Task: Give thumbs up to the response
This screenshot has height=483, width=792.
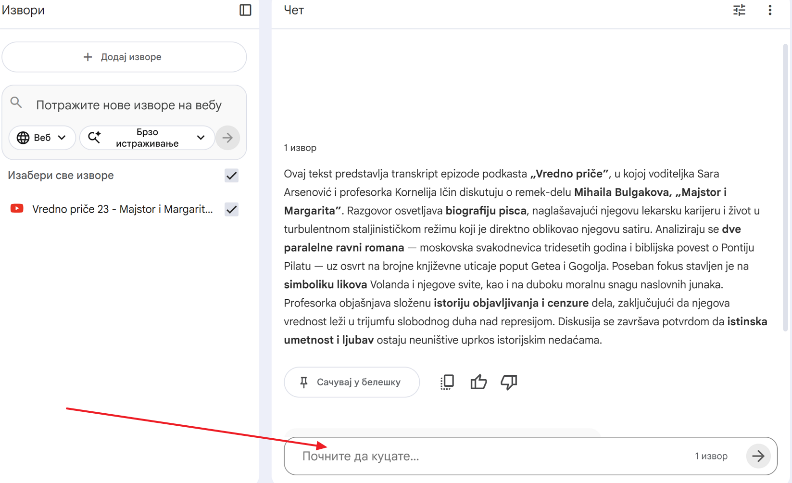Action: point(478,382)
